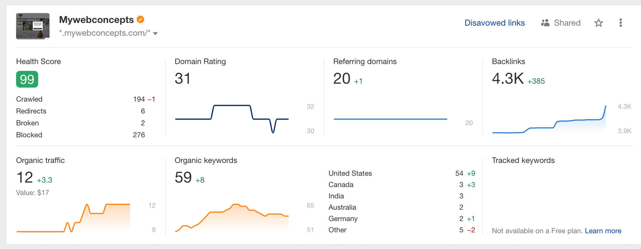The height and width of the screenshot is (249, 641).
Task: Click the Crawled pages count 194
Action: point(139,99)
